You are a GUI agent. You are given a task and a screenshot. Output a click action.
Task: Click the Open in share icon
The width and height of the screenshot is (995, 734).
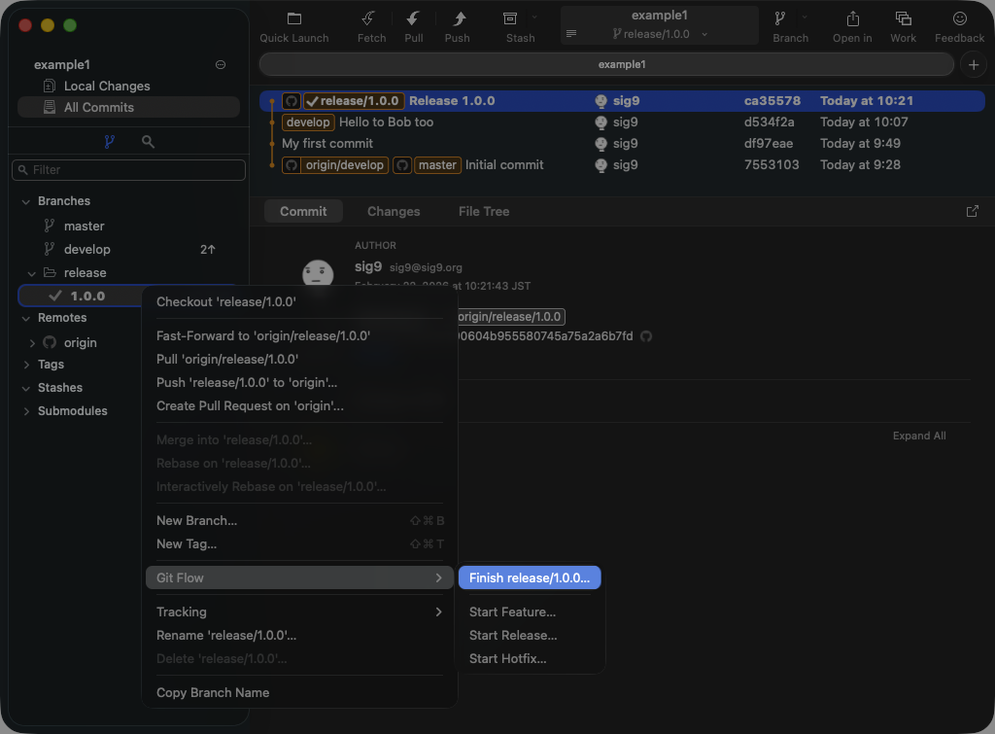pyautogui.click(x=852, y=19)
